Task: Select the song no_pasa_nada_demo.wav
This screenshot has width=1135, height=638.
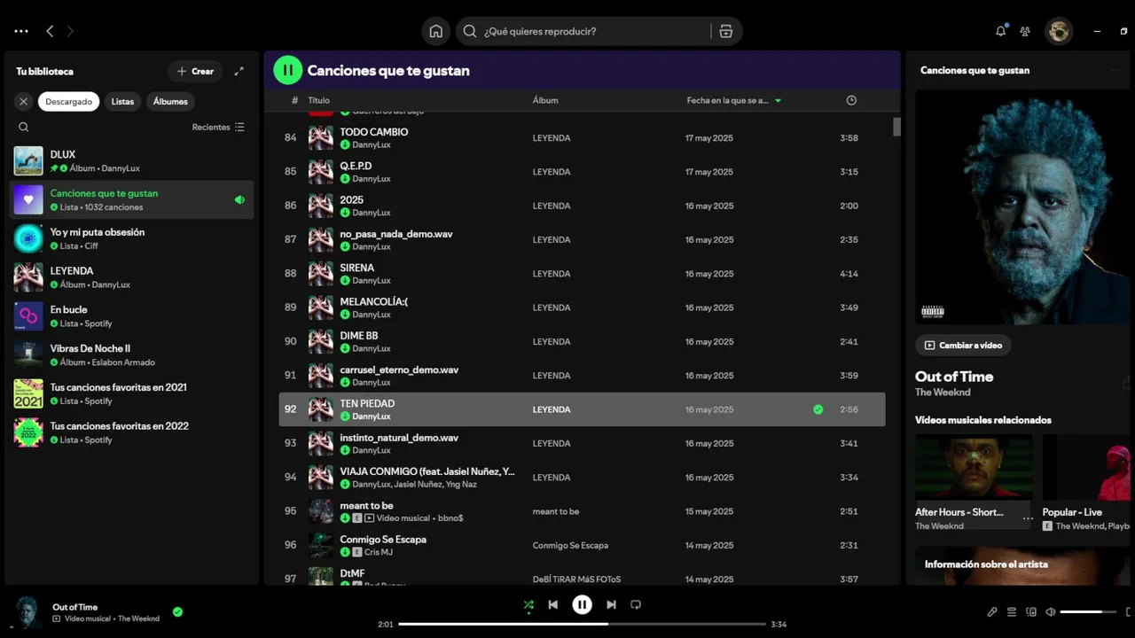Action: coord(582,239)
